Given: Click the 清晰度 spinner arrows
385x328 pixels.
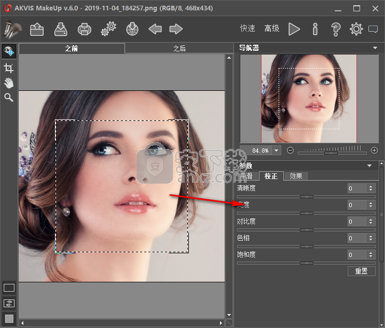Looking at the screenshot, I should tap(371, 188).
